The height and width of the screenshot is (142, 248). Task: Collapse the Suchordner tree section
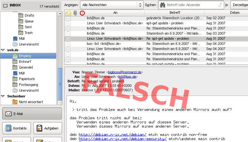pos(3,96)
